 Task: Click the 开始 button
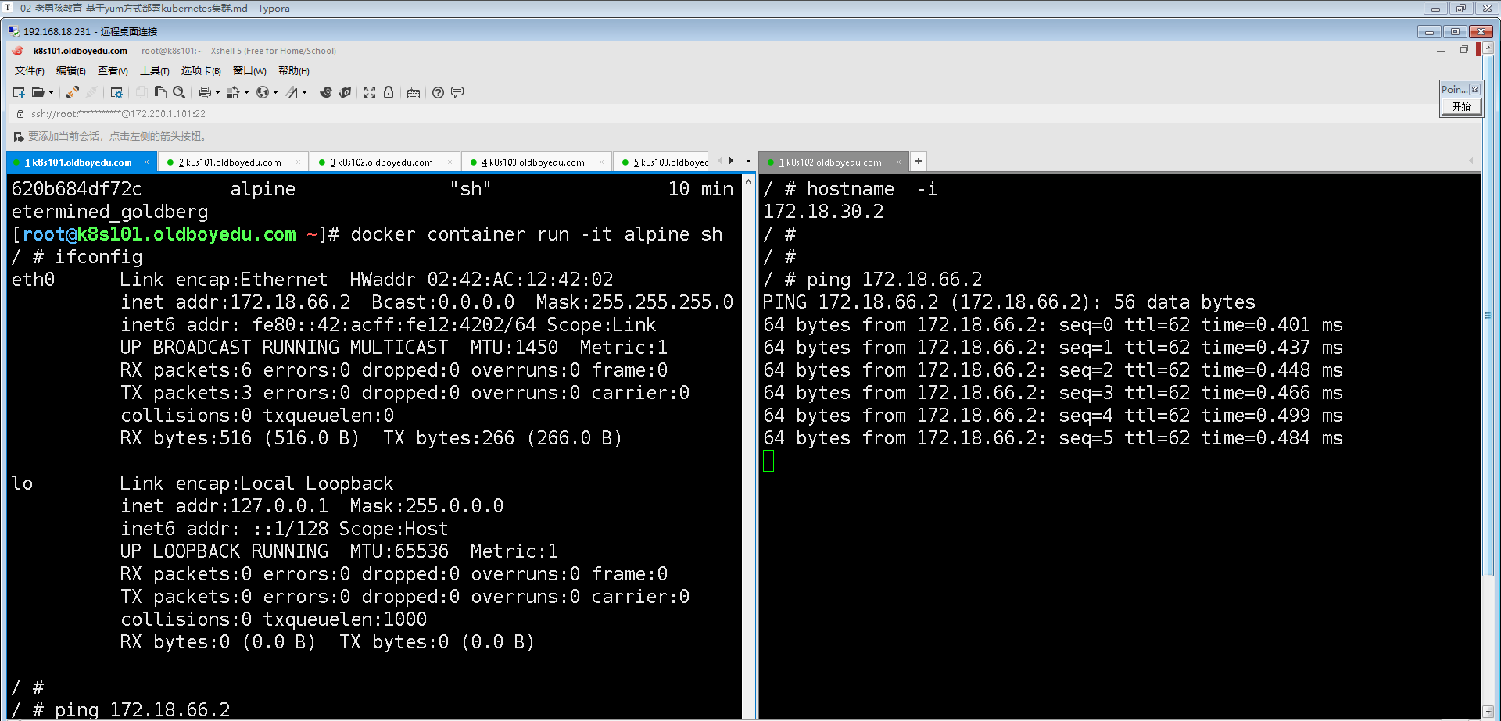(1460, 106)
